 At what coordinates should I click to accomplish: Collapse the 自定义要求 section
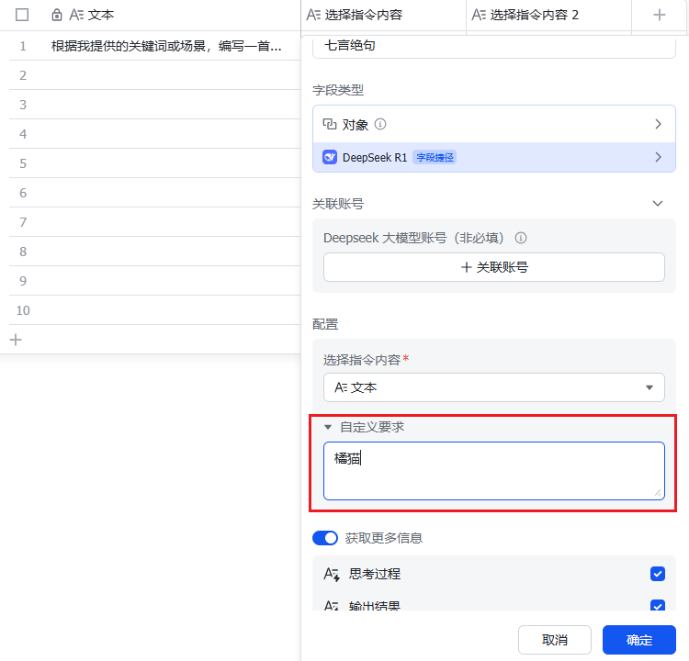(328, 427)
